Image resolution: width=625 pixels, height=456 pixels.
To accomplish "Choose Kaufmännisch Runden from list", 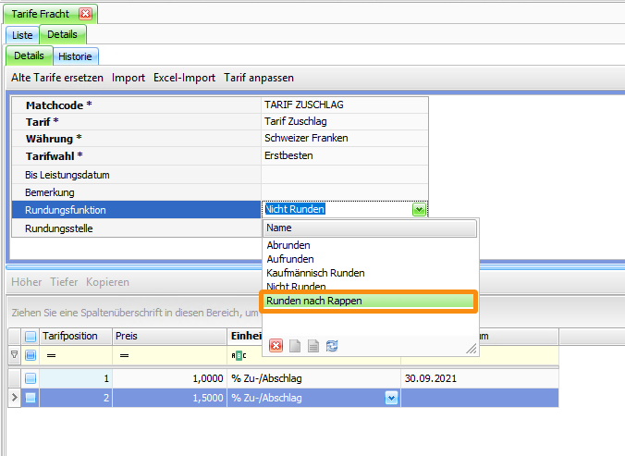I will click(x=315, y=273).
